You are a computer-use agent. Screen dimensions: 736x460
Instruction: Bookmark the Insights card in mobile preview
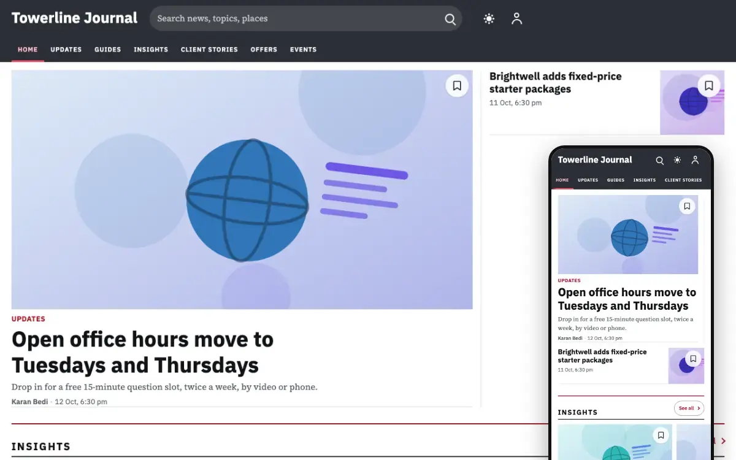(x=661, y=435)
